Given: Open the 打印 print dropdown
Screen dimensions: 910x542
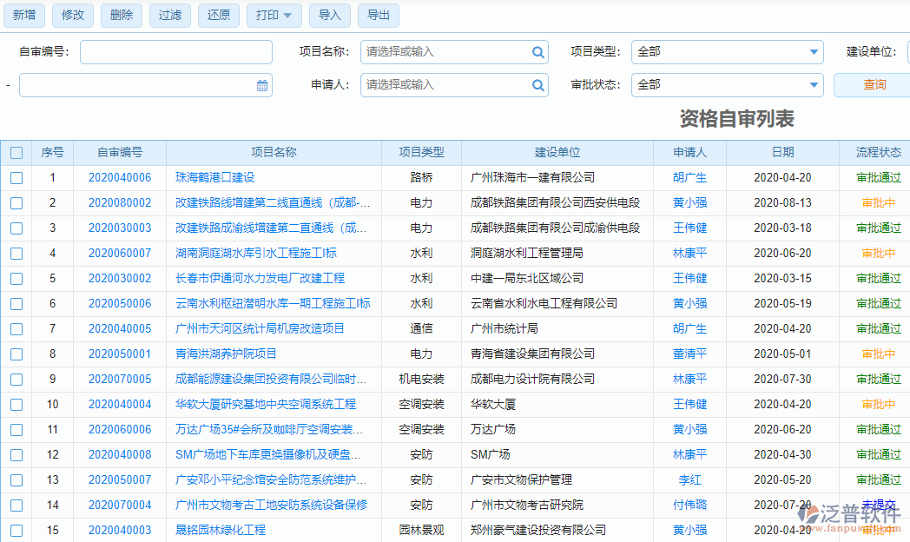Looking at the screenshot, I should [274, 15].
